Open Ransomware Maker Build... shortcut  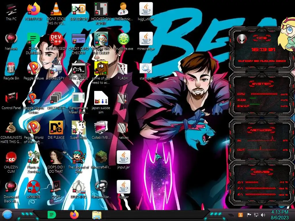coord(78,103)
